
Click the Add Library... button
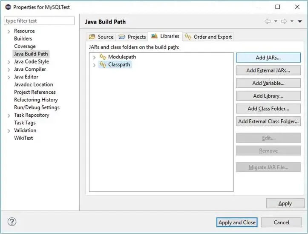click(x=268, y=96)
